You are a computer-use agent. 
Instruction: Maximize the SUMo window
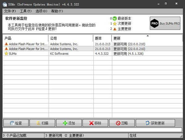(x=166, y=4)
